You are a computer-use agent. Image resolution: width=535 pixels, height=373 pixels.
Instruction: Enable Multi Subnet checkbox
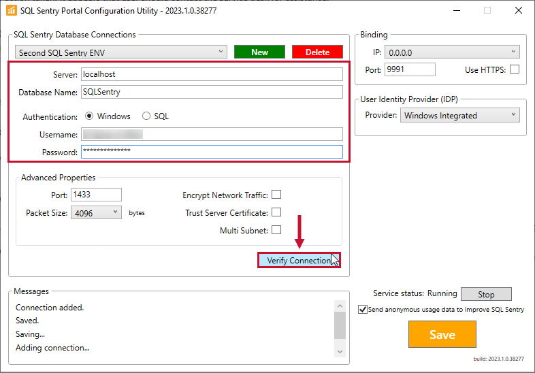point(276,230)
